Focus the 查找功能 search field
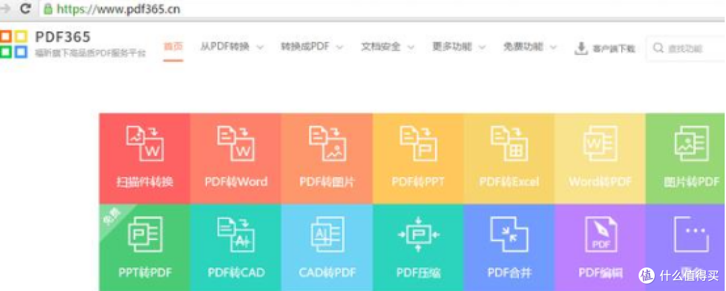The image size is (726, 291). tap(686, 48)
